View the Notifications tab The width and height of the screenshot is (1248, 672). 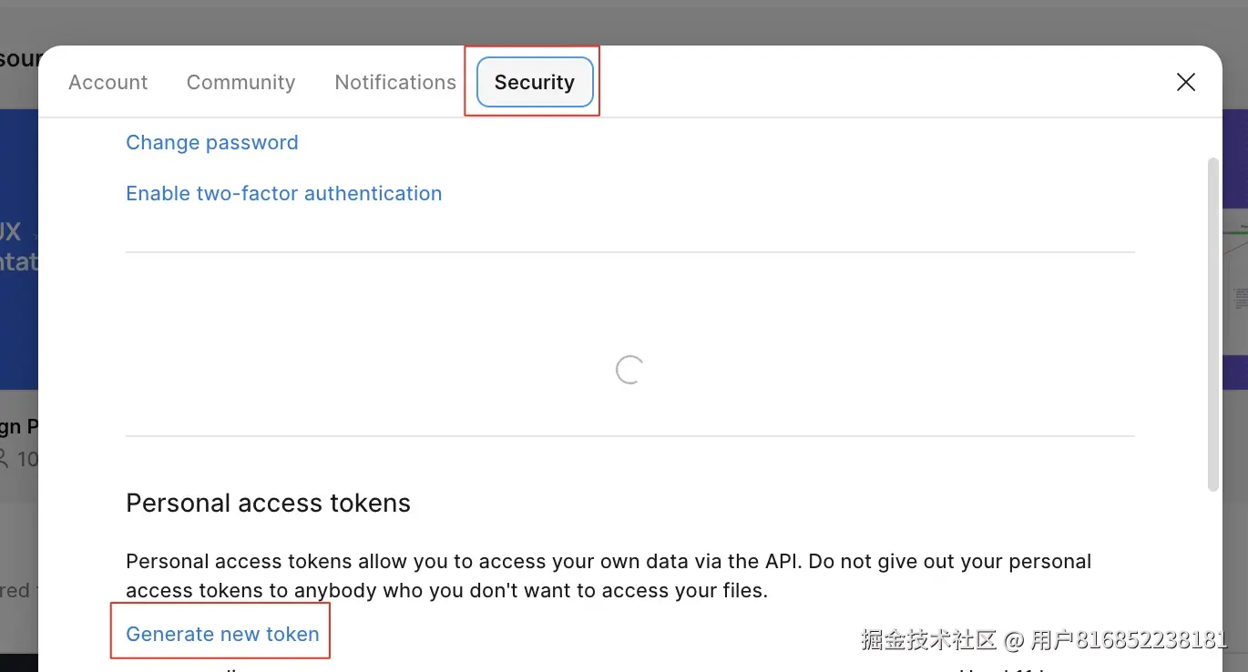point(394,82)
